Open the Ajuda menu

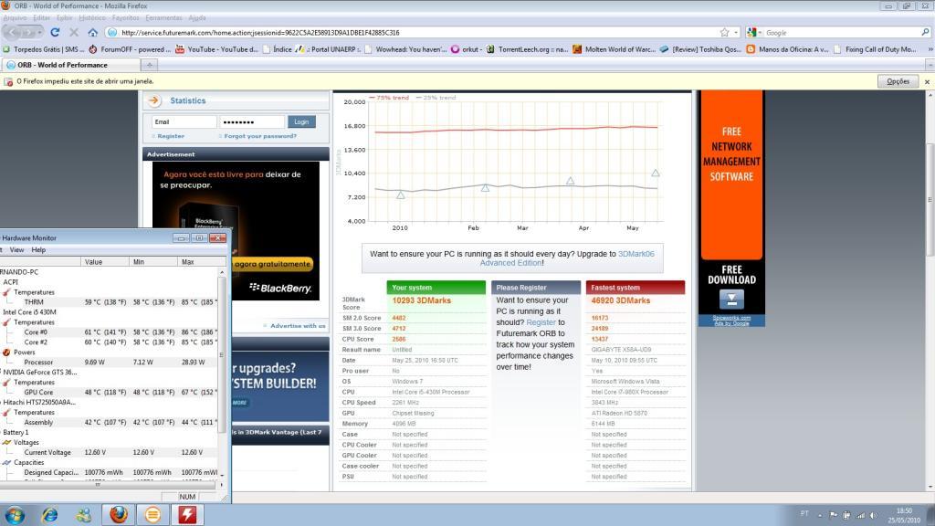197,18
